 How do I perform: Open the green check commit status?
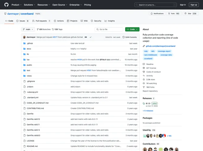91,37
